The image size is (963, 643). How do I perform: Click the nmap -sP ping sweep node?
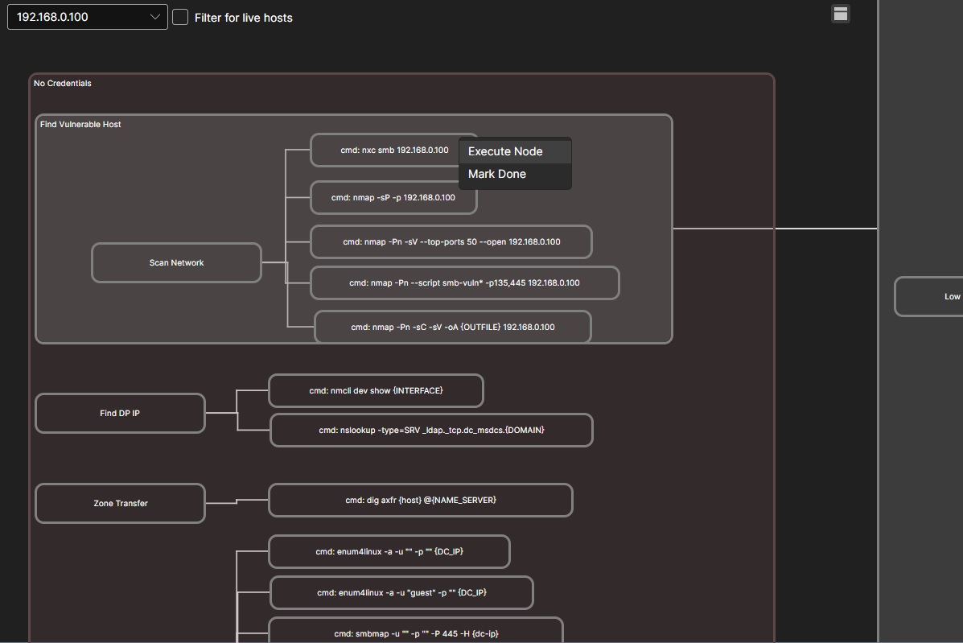click(393, 197)
